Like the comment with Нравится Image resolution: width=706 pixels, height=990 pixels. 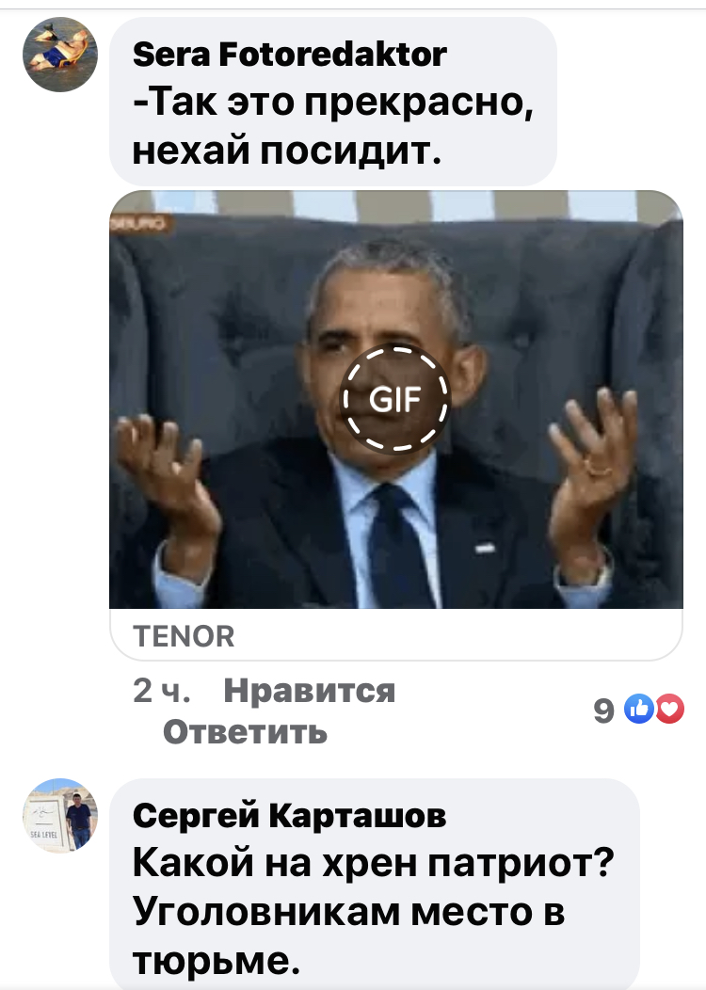point(310,690)
